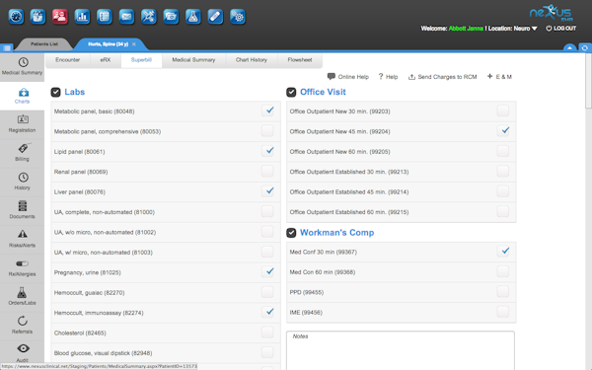Check PPD (99455)

(503, 292)
